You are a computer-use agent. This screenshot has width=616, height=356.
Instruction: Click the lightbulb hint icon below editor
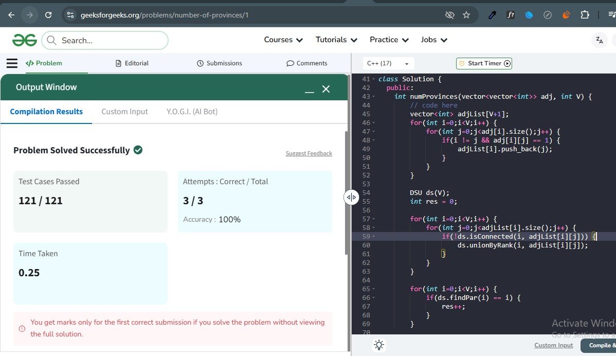(379, 345)
